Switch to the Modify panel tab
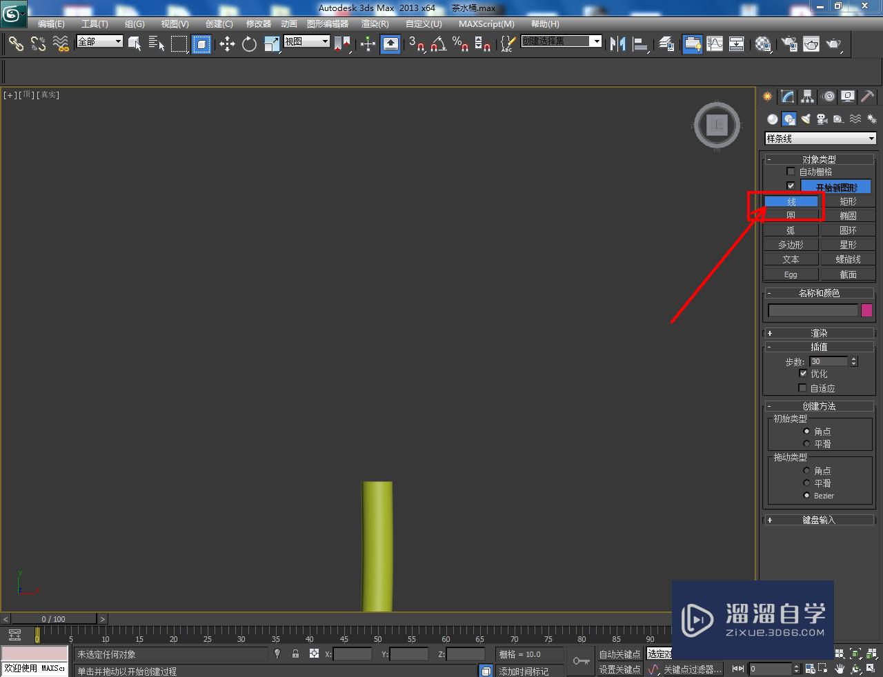Image resolution: width=883 pixels, height=677 pixels. click(x=787, y=97)
